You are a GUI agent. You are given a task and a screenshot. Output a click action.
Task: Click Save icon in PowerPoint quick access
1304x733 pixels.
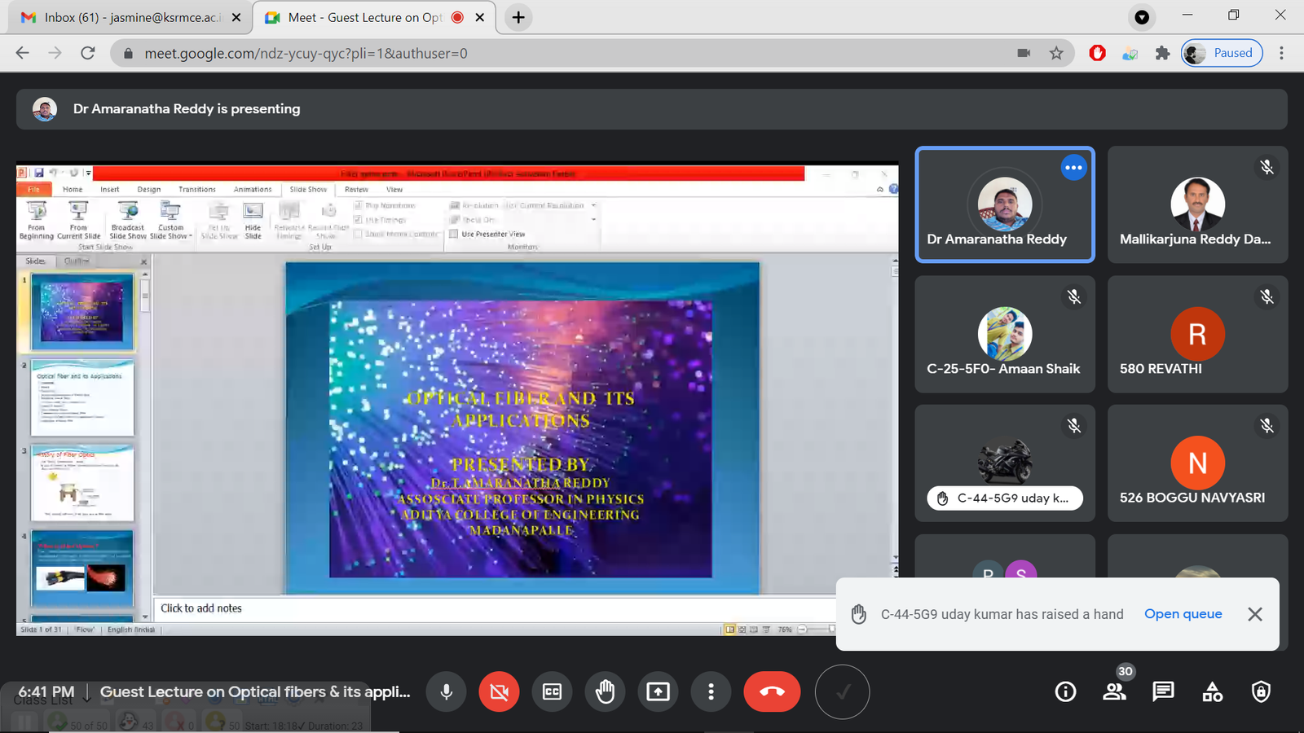38,173
